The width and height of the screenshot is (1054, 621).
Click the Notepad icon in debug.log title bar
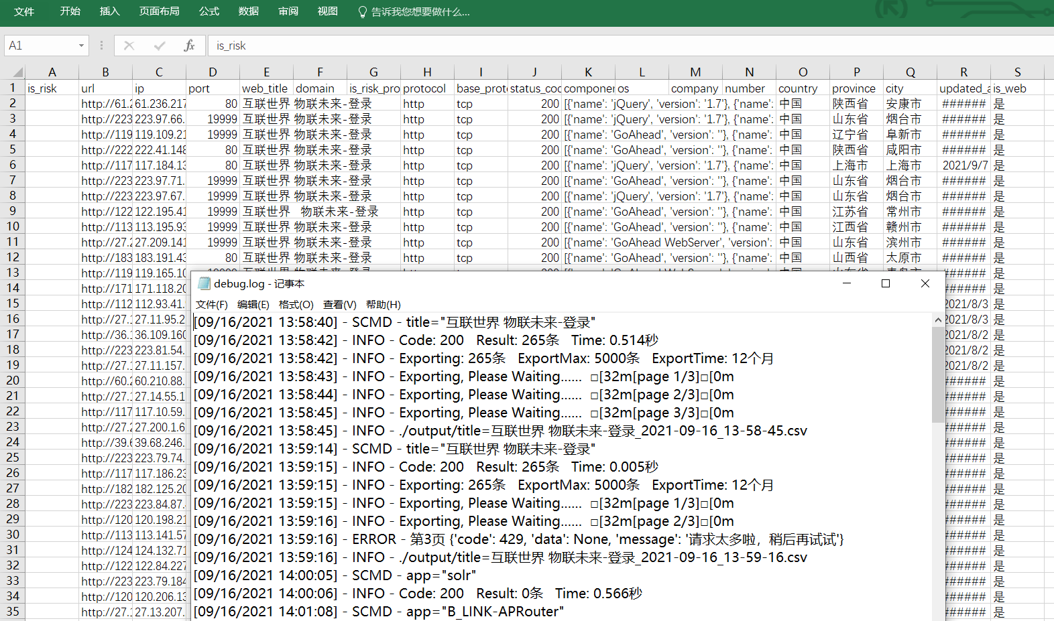click(205, 284)
